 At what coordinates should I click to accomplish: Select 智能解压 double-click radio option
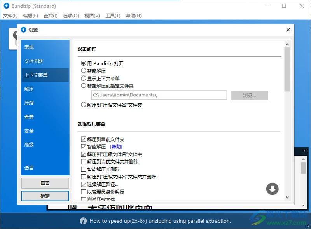(84, 71)
